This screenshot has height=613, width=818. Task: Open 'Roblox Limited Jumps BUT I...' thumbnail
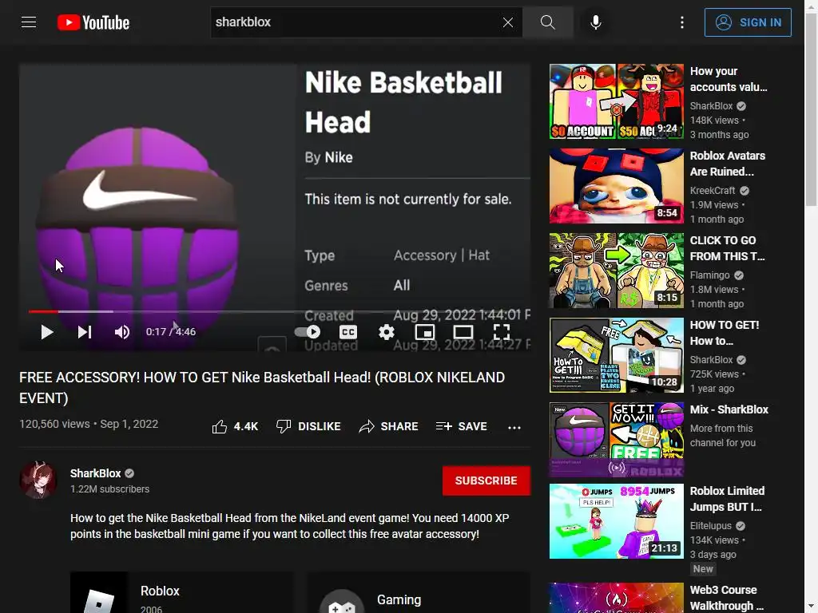pyautogui.click(x=616, y=521)
